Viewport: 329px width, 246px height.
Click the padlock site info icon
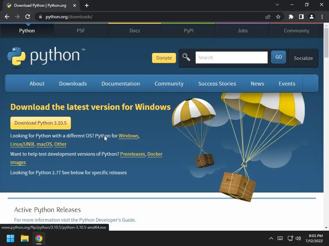click(40, 17)
